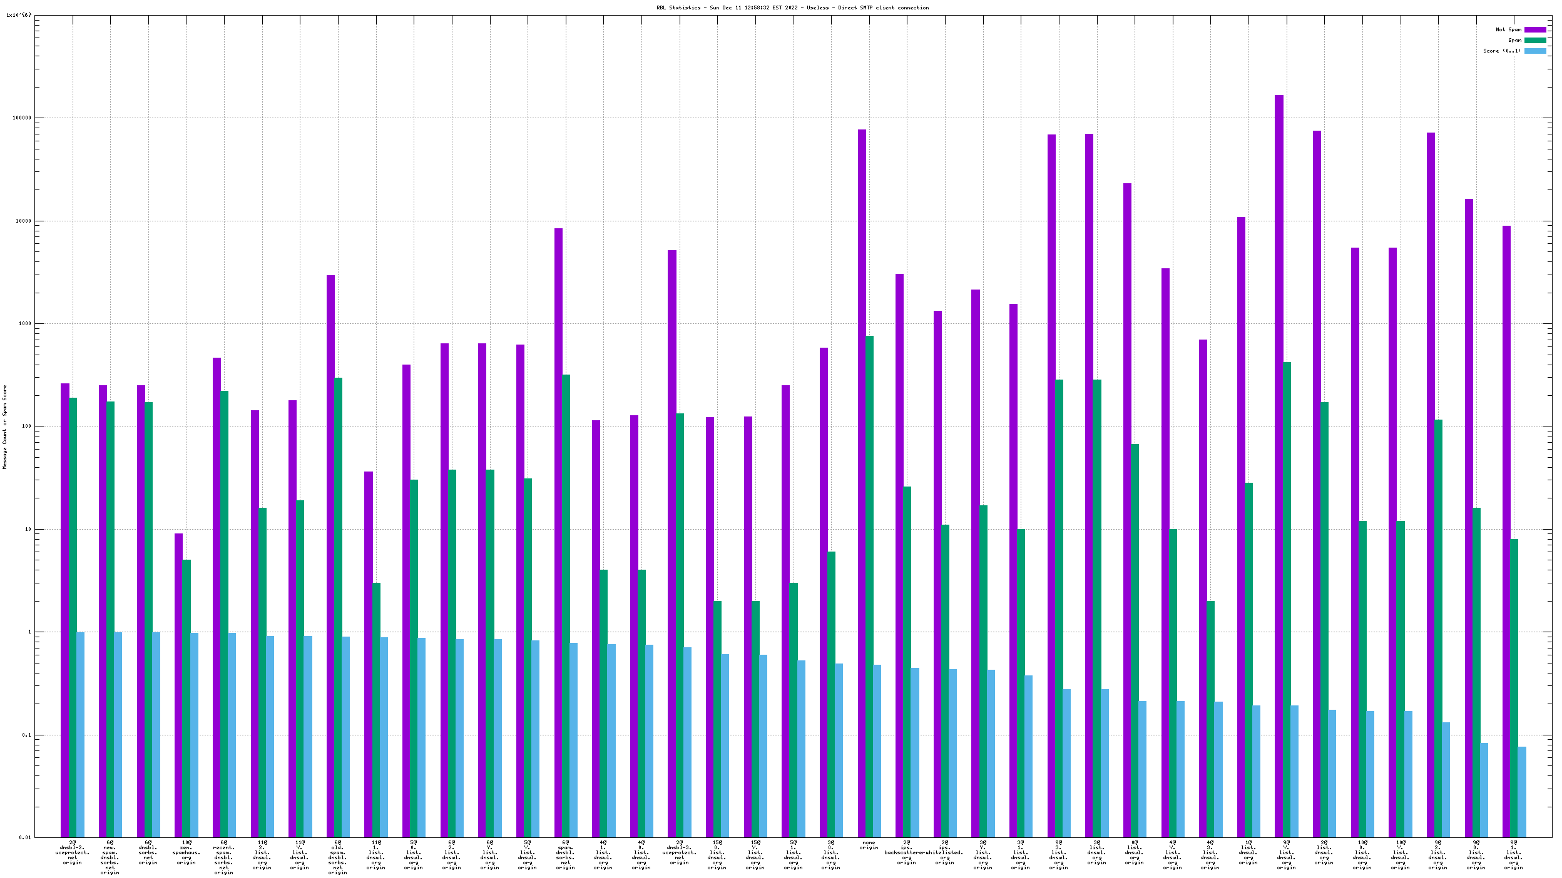Image resolution: width=1562 pixels, height=878 pixels.
Task: Click the dnsbl-3.uceprotect.net origin x-axis label
Action: pyautogui.click(x=679, y=853)
